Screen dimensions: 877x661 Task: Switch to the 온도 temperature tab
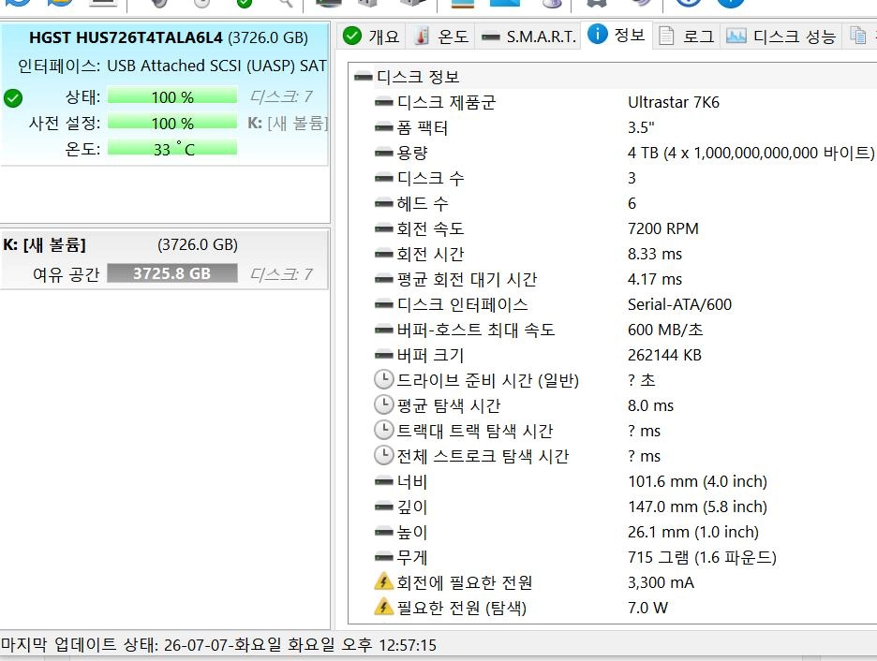coord(440,37)
